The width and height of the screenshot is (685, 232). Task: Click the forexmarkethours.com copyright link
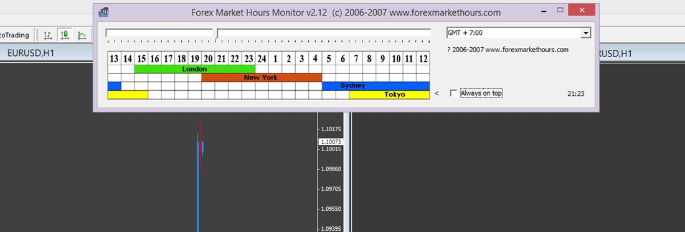pyautogui.click(x=508, y=50)
